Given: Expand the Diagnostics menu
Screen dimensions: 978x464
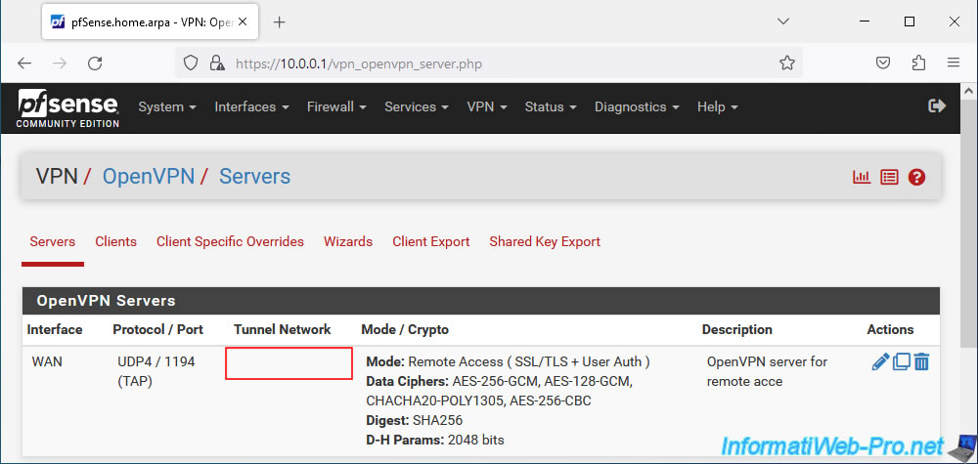Looking at the screenshot, I should 637,107.
